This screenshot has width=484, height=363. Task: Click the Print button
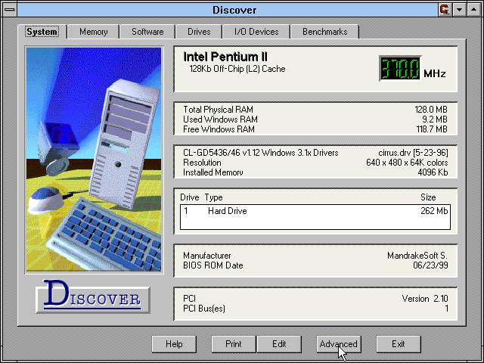[x=234, y=344]
